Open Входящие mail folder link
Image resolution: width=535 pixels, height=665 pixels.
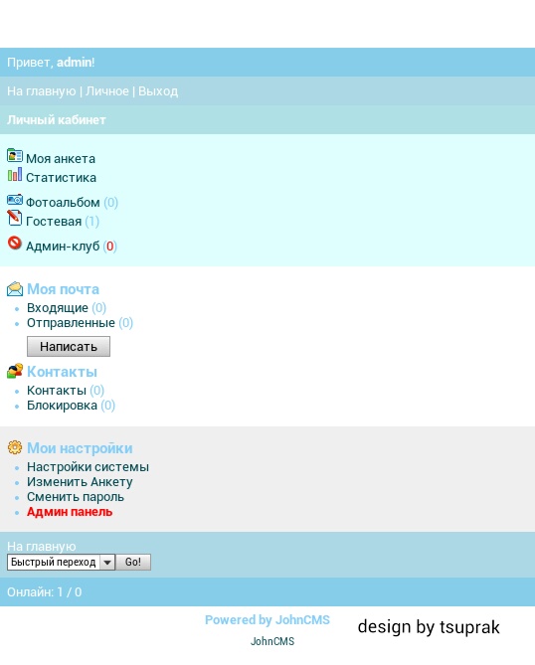pos(58,308)
